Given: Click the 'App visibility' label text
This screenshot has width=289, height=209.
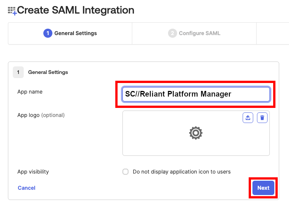Looking at the screenshot, I should [33, 172].
